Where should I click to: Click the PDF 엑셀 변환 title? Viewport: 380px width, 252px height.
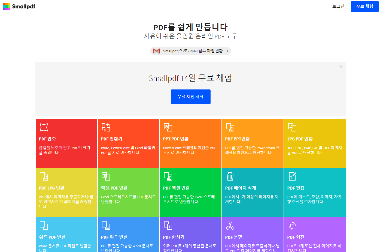[177, 188]
